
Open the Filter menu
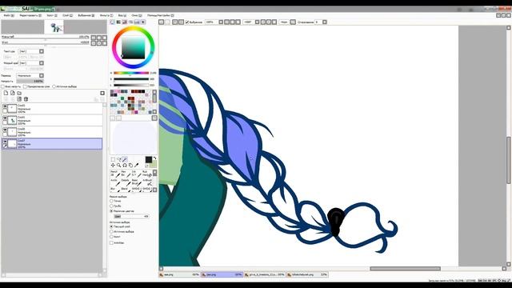[106, 15]
